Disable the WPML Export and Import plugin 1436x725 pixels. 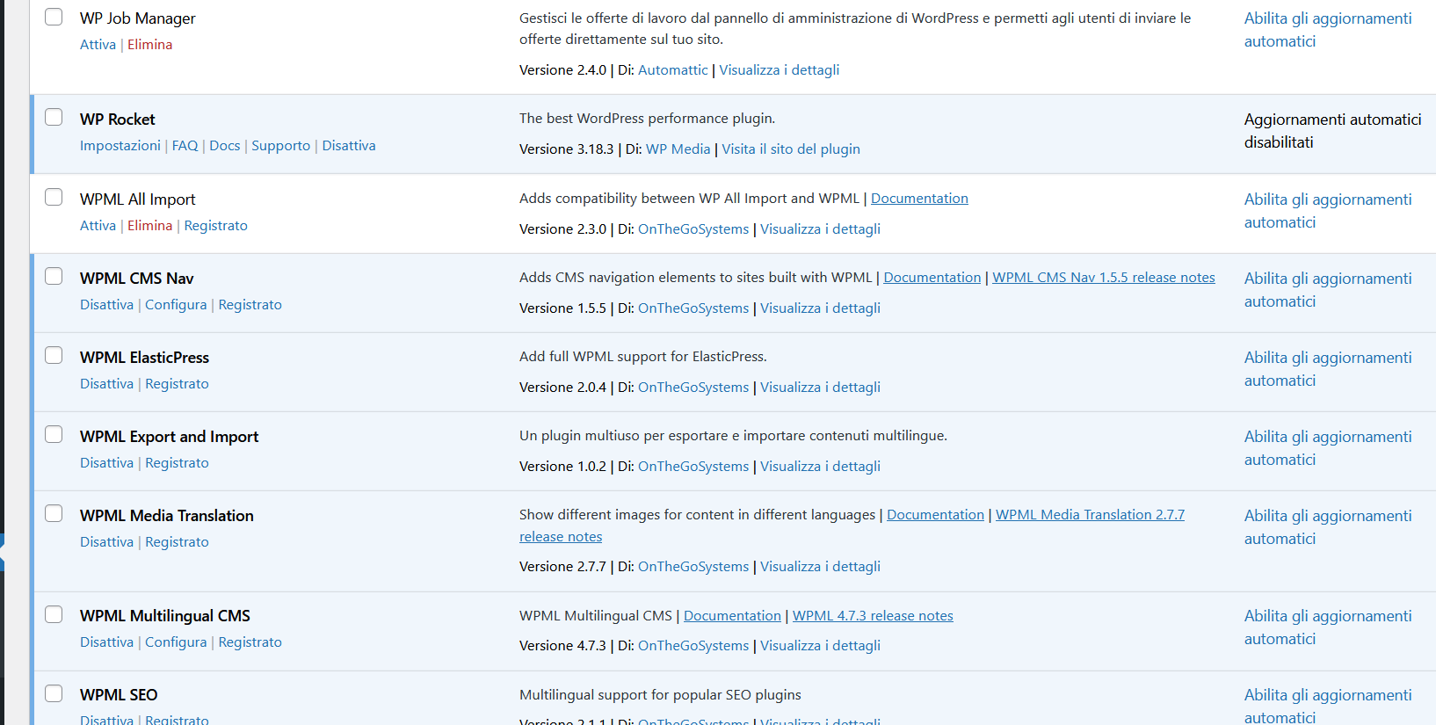tap(106, 463)
